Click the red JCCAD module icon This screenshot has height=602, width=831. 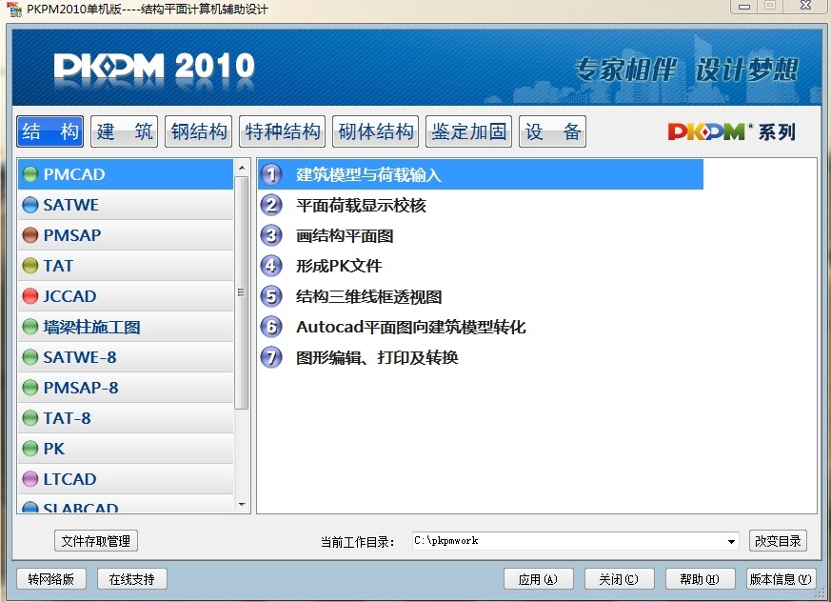(30, 296)
